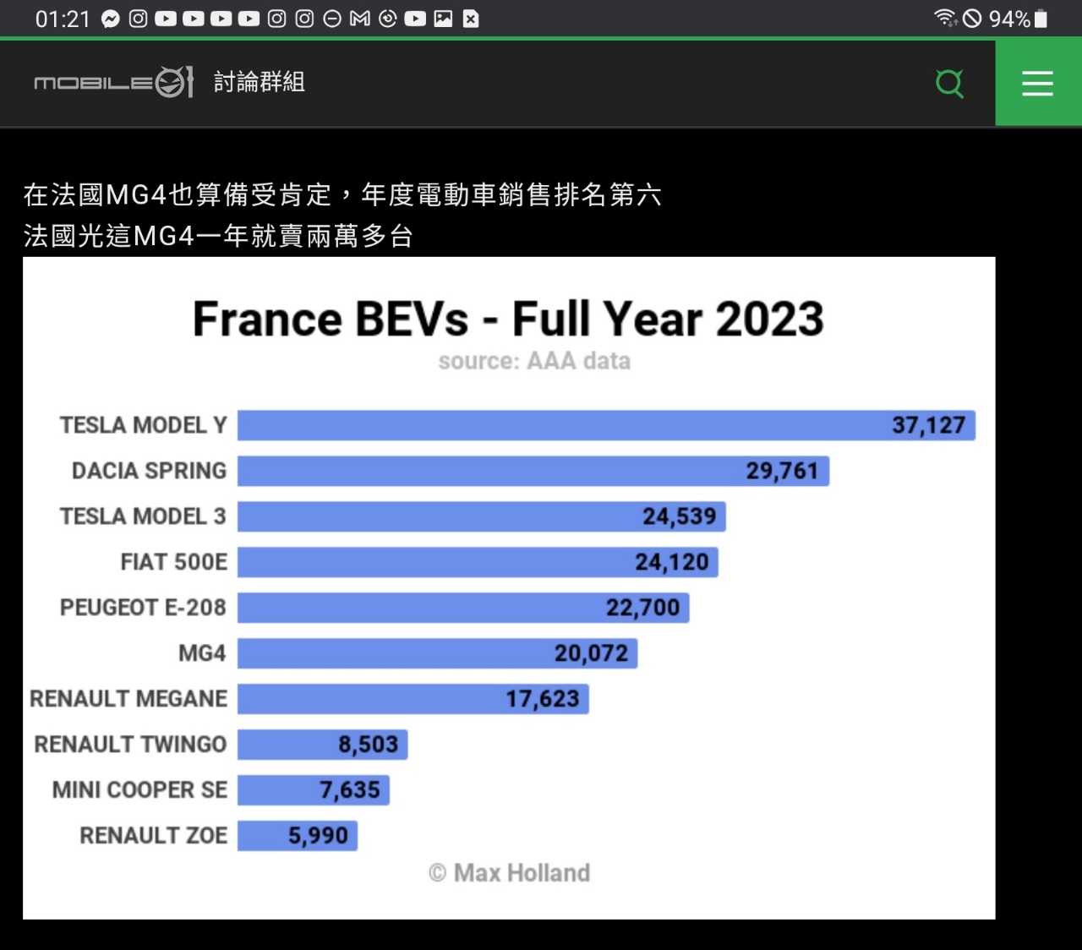Tap the battery icon beside 94%
The image size is (1082, 950).
click(x=1041, y=19)
